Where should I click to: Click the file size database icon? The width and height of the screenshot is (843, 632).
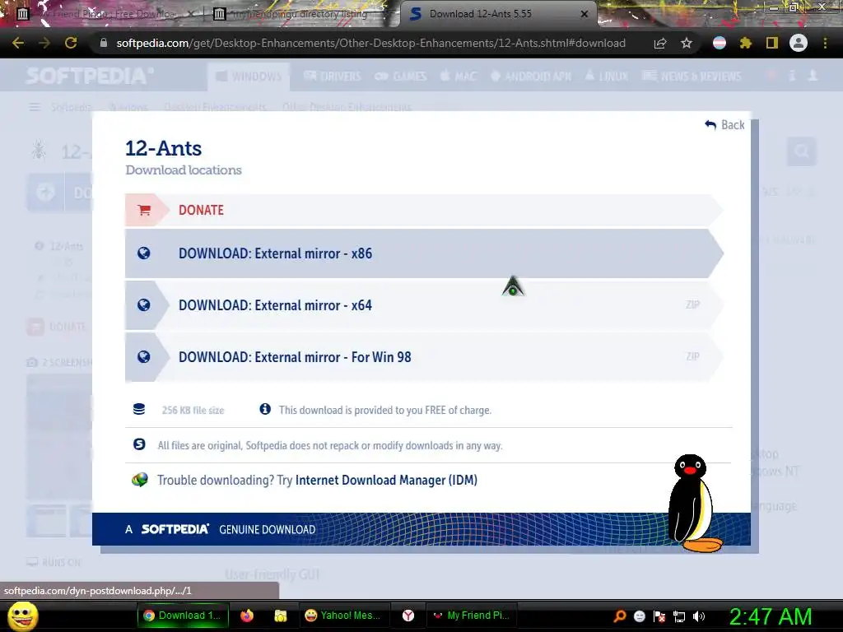[x=138, y=409]
